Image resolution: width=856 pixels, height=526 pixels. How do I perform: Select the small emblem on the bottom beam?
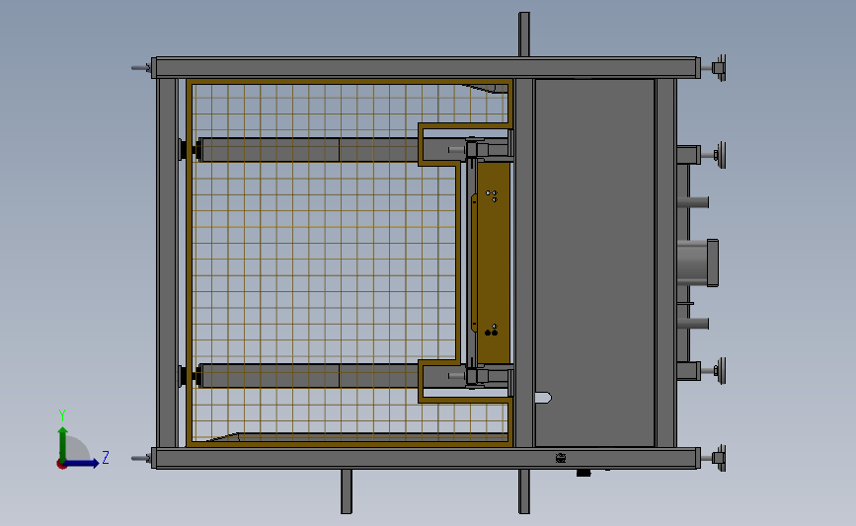pos(561,458)
